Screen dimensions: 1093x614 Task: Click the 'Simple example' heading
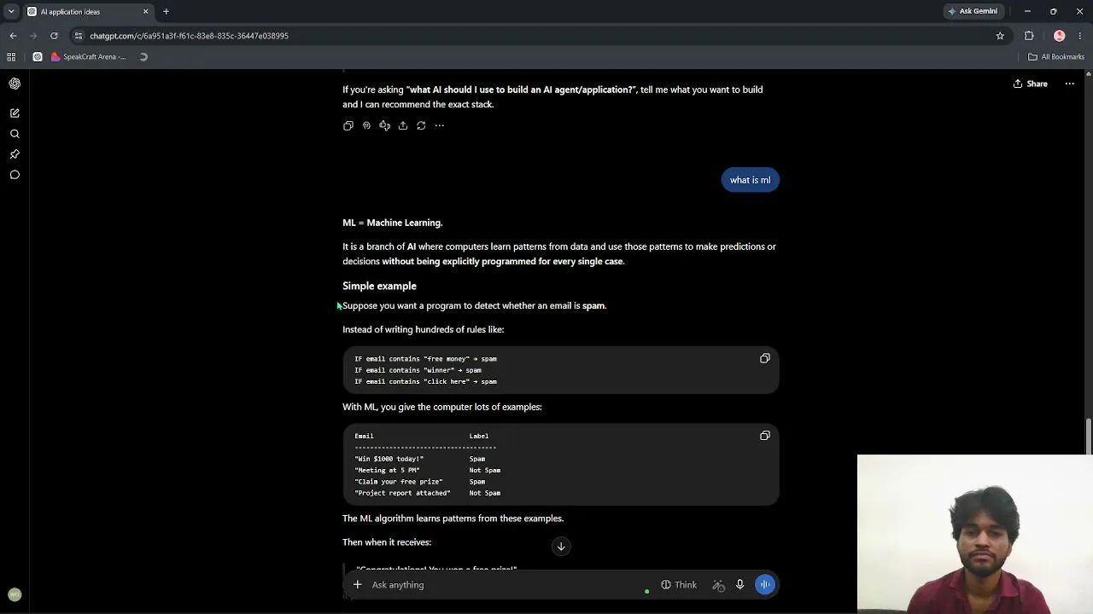pos(379,286)
